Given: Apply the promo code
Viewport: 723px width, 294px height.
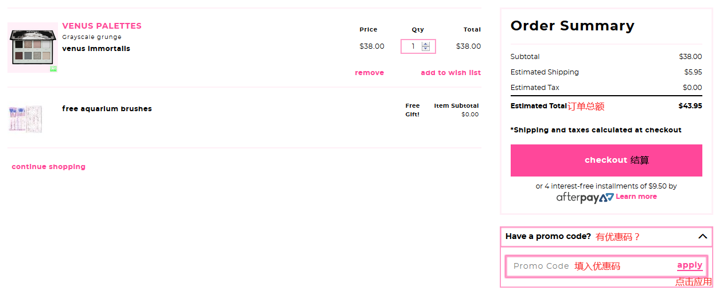Looking at the screenshot, I should pyautogui.click(x=689, y=265).
